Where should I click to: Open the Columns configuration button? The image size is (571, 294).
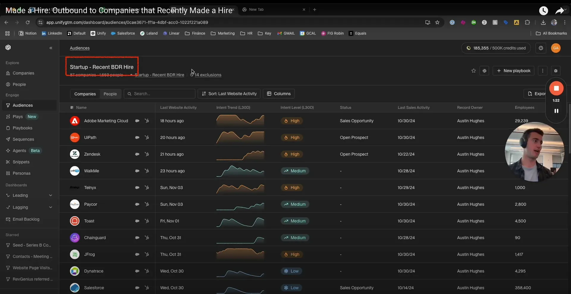pos(279,94)
